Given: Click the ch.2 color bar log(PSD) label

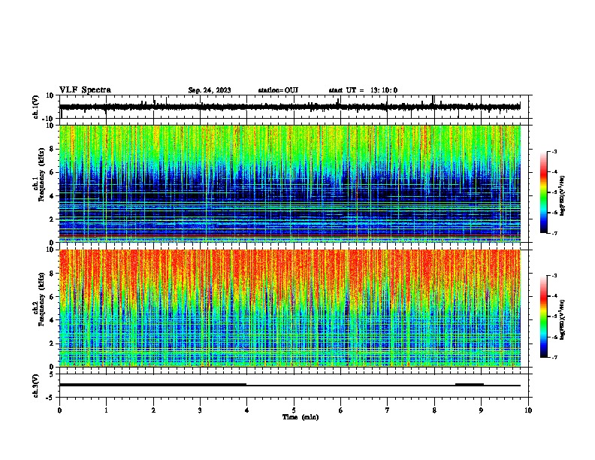Looking at the screenshot, I should pyautogui.click(x=562, y=319).
